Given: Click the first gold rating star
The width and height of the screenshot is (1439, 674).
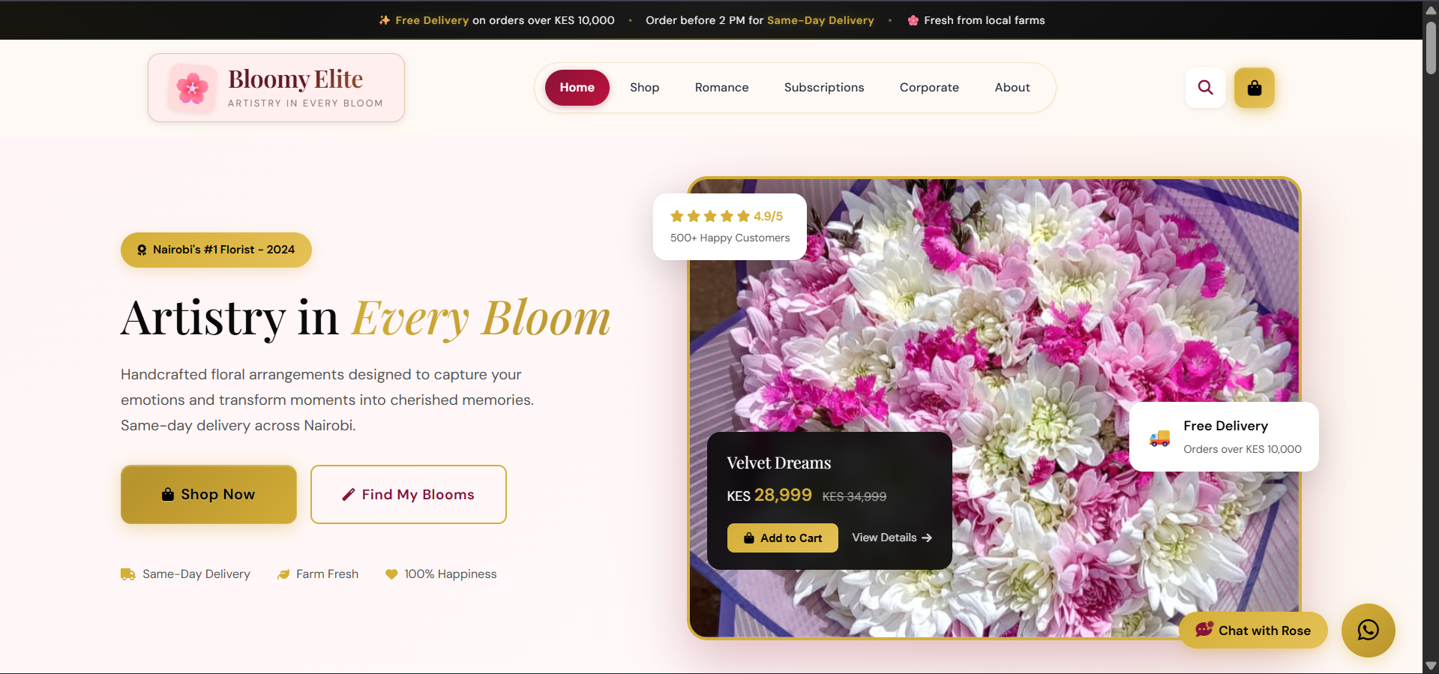Looking at the screenshot, I should point(677,216).
